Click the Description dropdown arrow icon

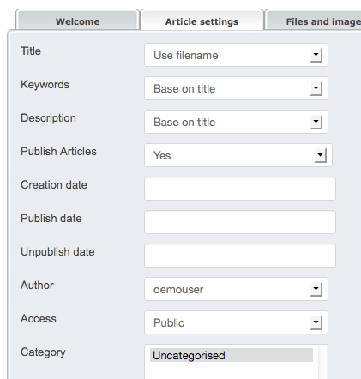316,122
